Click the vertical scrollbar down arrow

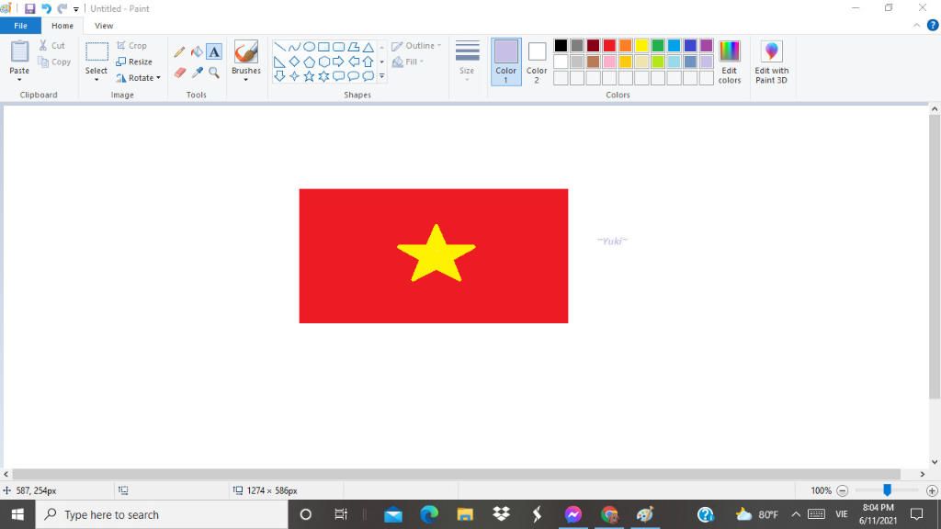pyautogui.click(x=935, y=462)
